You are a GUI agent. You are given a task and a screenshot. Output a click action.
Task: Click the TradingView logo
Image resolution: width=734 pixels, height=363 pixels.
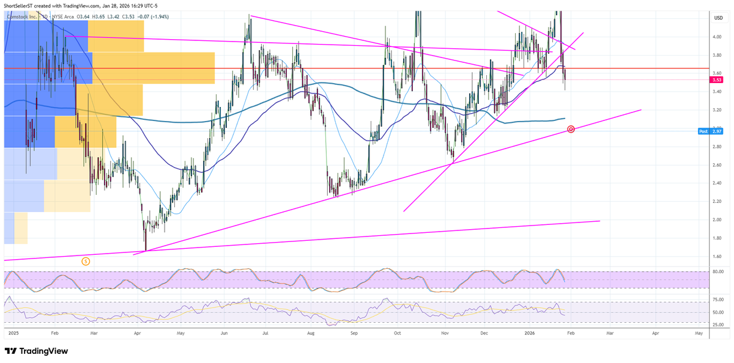point(36,351)
